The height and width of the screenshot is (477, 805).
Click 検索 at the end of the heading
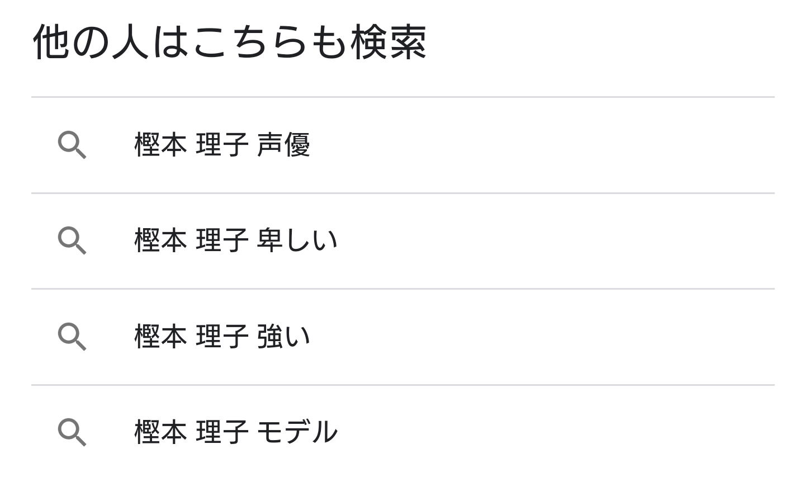[x=389, y=42]
